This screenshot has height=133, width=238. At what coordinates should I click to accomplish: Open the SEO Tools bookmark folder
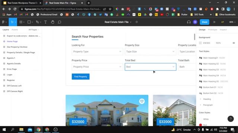pyautogui.click(x=197, y=15)
